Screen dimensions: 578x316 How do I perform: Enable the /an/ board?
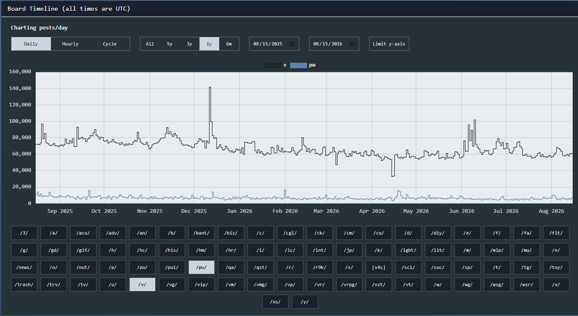click(142, 233)
